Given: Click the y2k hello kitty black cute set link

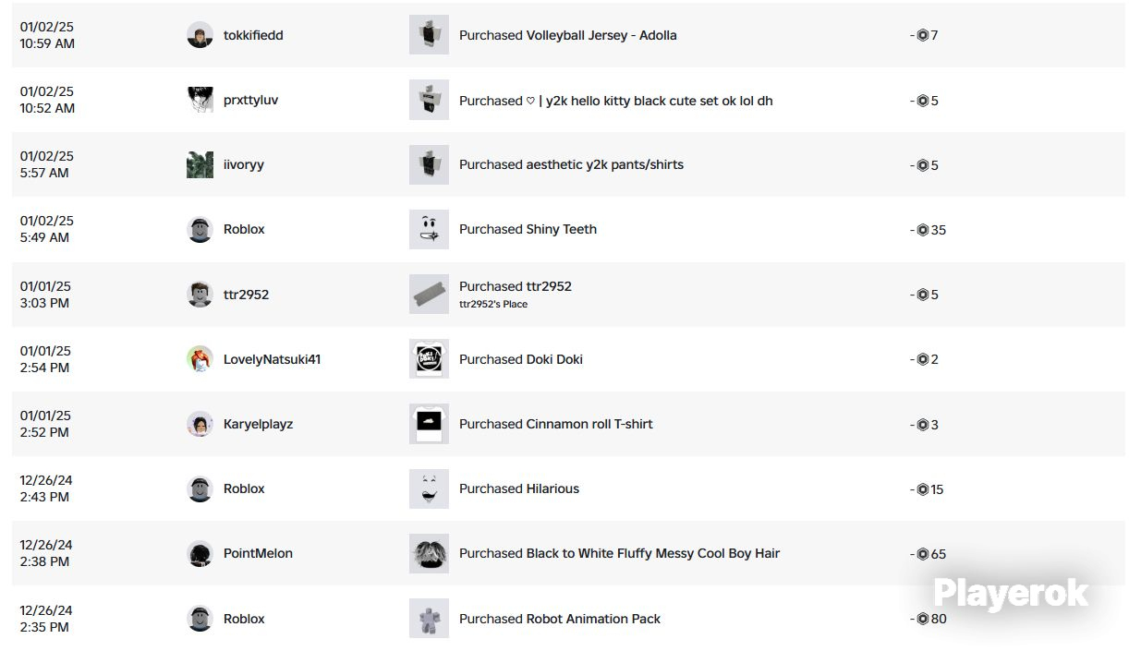Looking at the screenshot, I should click(649, 100).
